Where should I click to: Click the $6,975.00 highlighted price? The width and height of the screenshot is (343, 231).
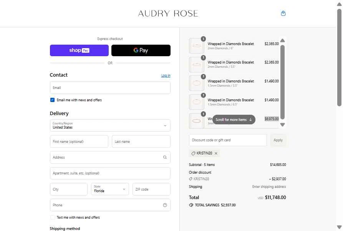pyautogui.click(x=272, y=119)
